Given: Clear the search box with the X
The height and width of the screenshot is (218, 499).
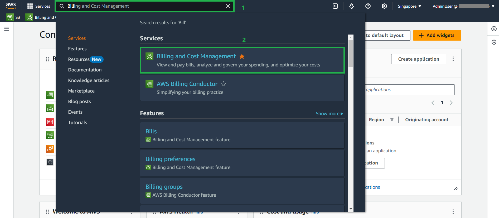Looking at the screenshot, I should [x=228, y=6].
